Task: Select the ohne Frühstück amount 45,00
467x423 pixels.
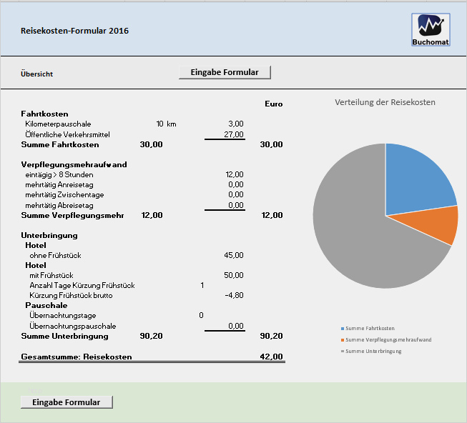Action: [x=234, y=255]
